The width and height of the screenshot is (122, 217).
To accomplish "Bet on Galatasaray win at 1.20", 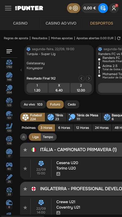I will [37, 88].
